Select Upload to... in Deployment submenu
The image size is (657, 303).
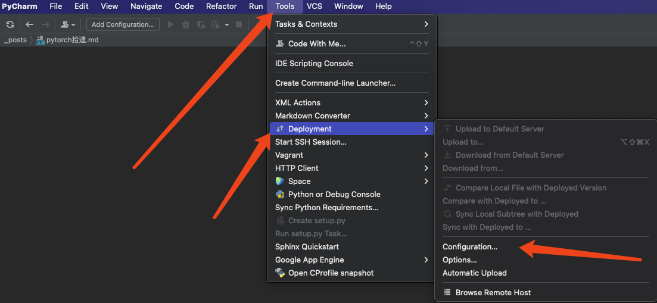click(546, 142)
